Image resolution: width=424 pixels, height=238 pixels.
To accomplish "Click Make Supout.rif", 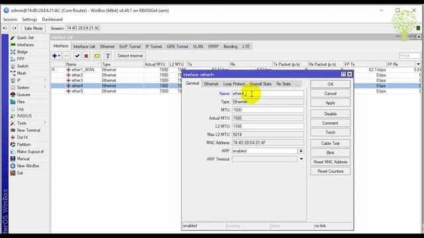I will click(30, 151).
